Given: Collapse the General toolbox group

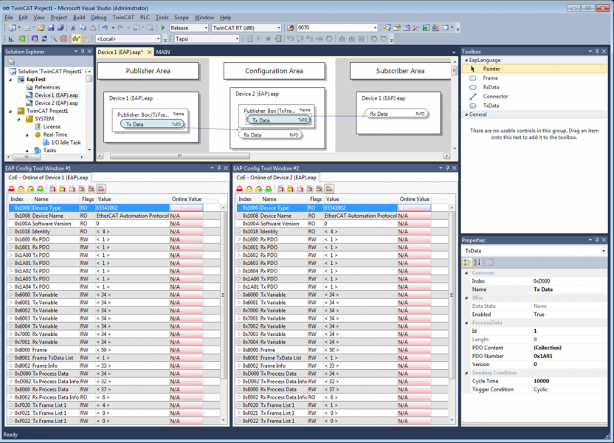Looking at the screenshot, I should click(466, 114).
